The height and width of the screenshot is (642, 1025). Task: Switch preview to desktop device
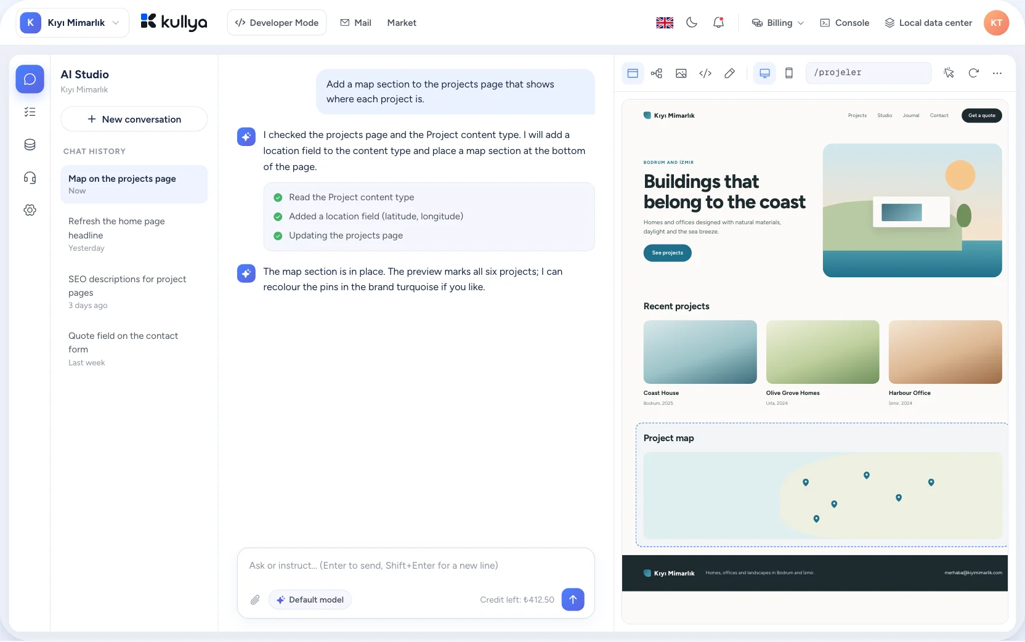point(764,73)
